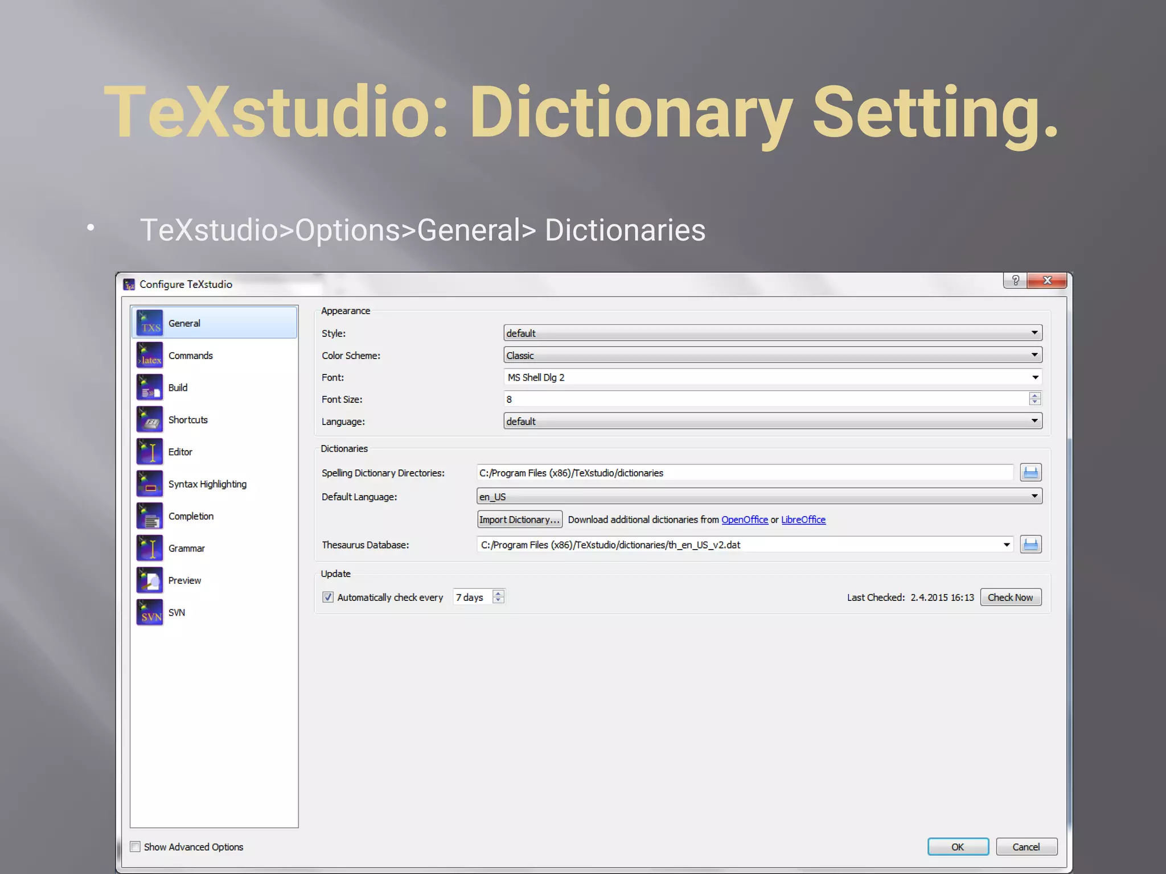Open the Shortcuts category icon
Image resolution: width=1166 pixels, height=874 pixels.
(150, 420)
